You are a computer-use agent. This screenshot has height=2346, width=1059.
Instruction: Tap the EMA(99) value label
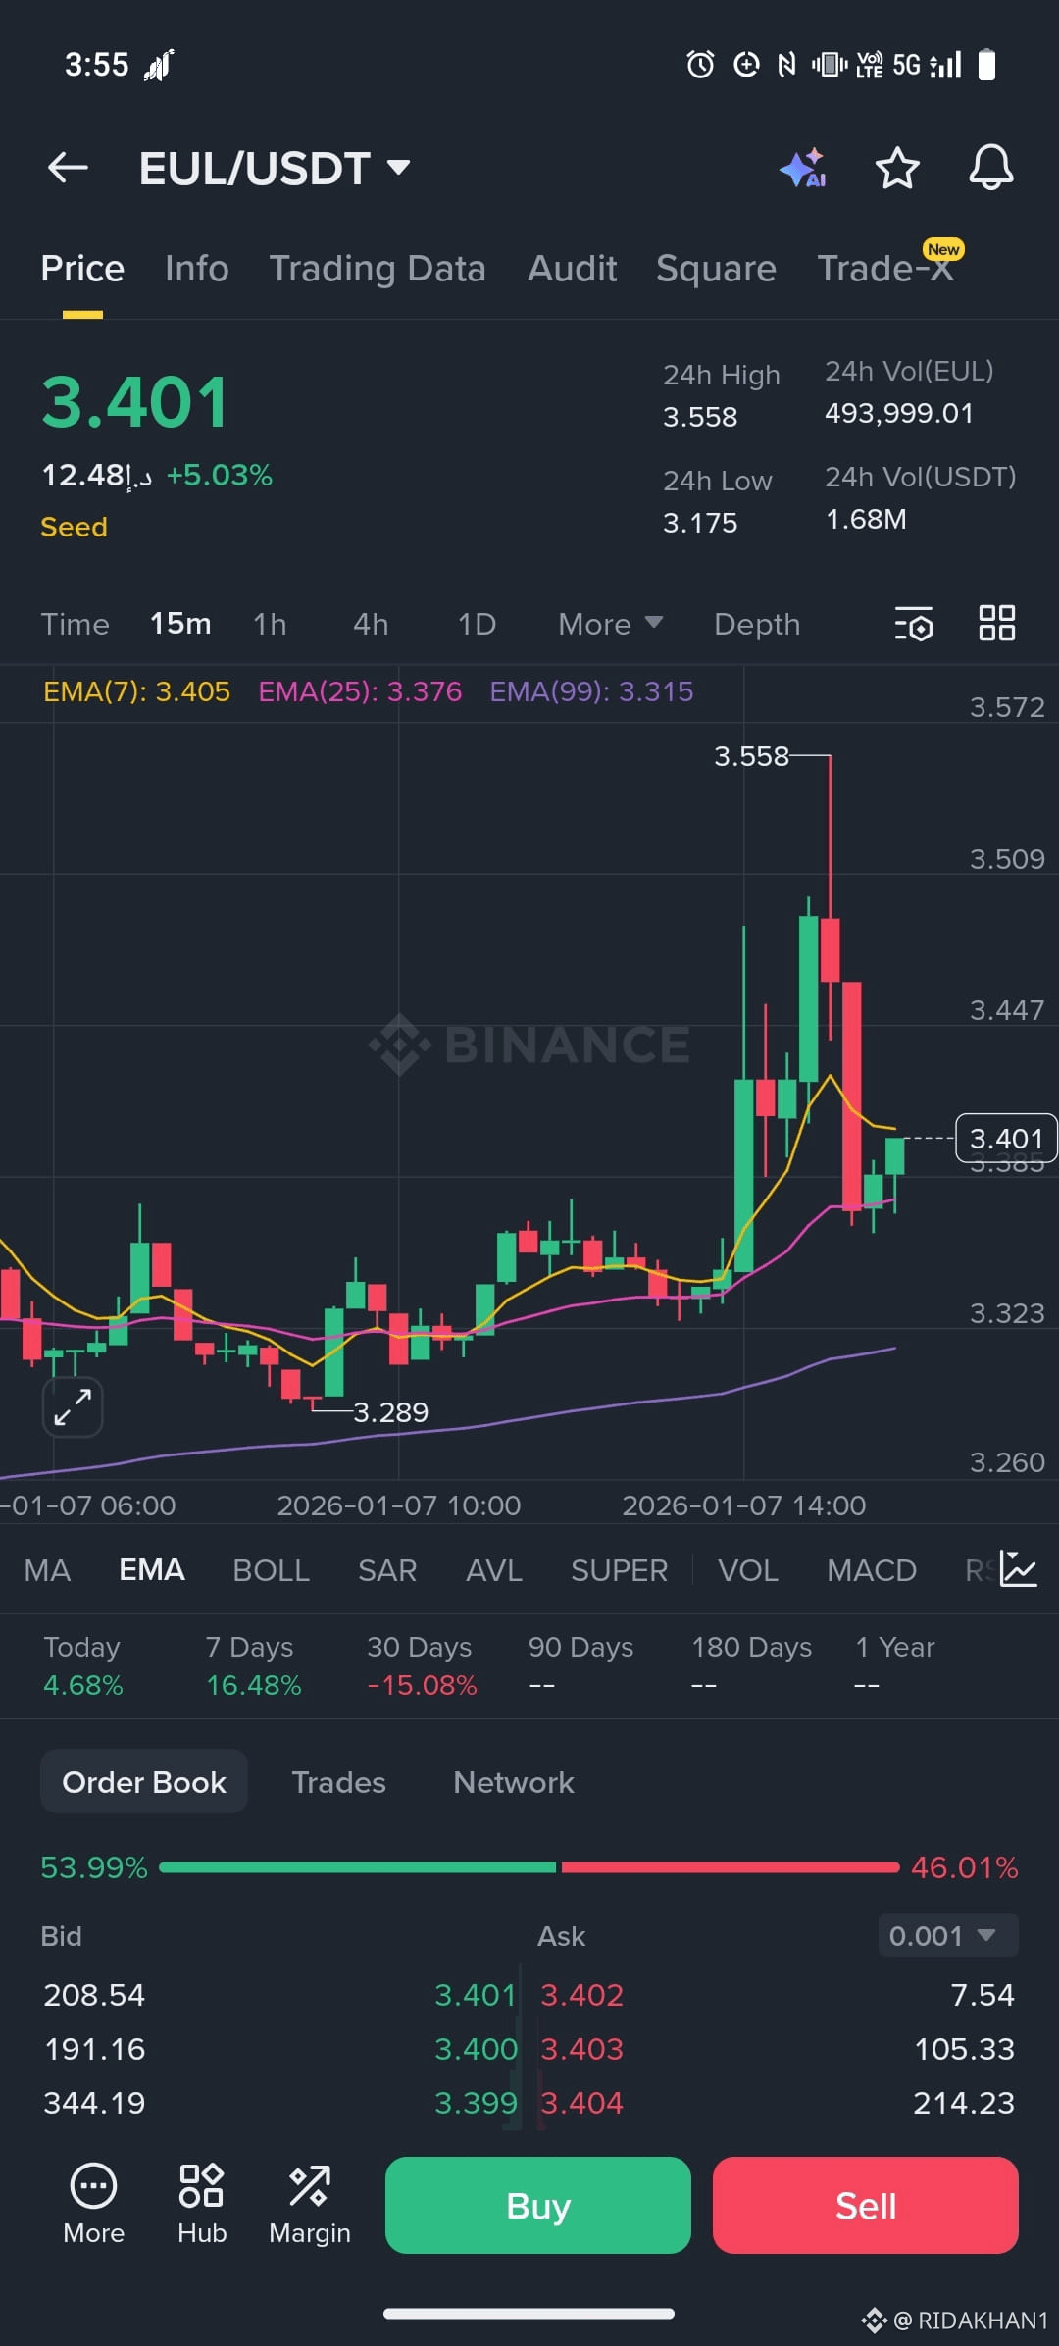coord(591,691)
